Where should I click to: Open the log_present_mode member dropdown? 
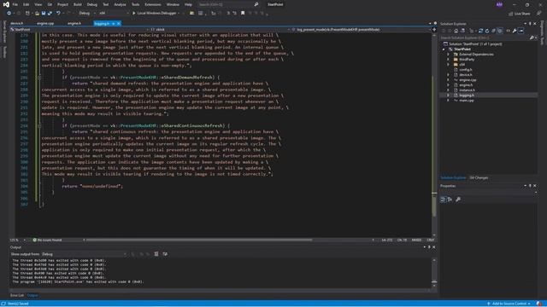pos(361,30)
